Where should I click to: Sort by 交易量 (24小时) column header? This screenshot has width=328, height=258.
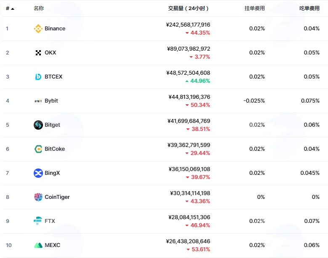(188, 8)
